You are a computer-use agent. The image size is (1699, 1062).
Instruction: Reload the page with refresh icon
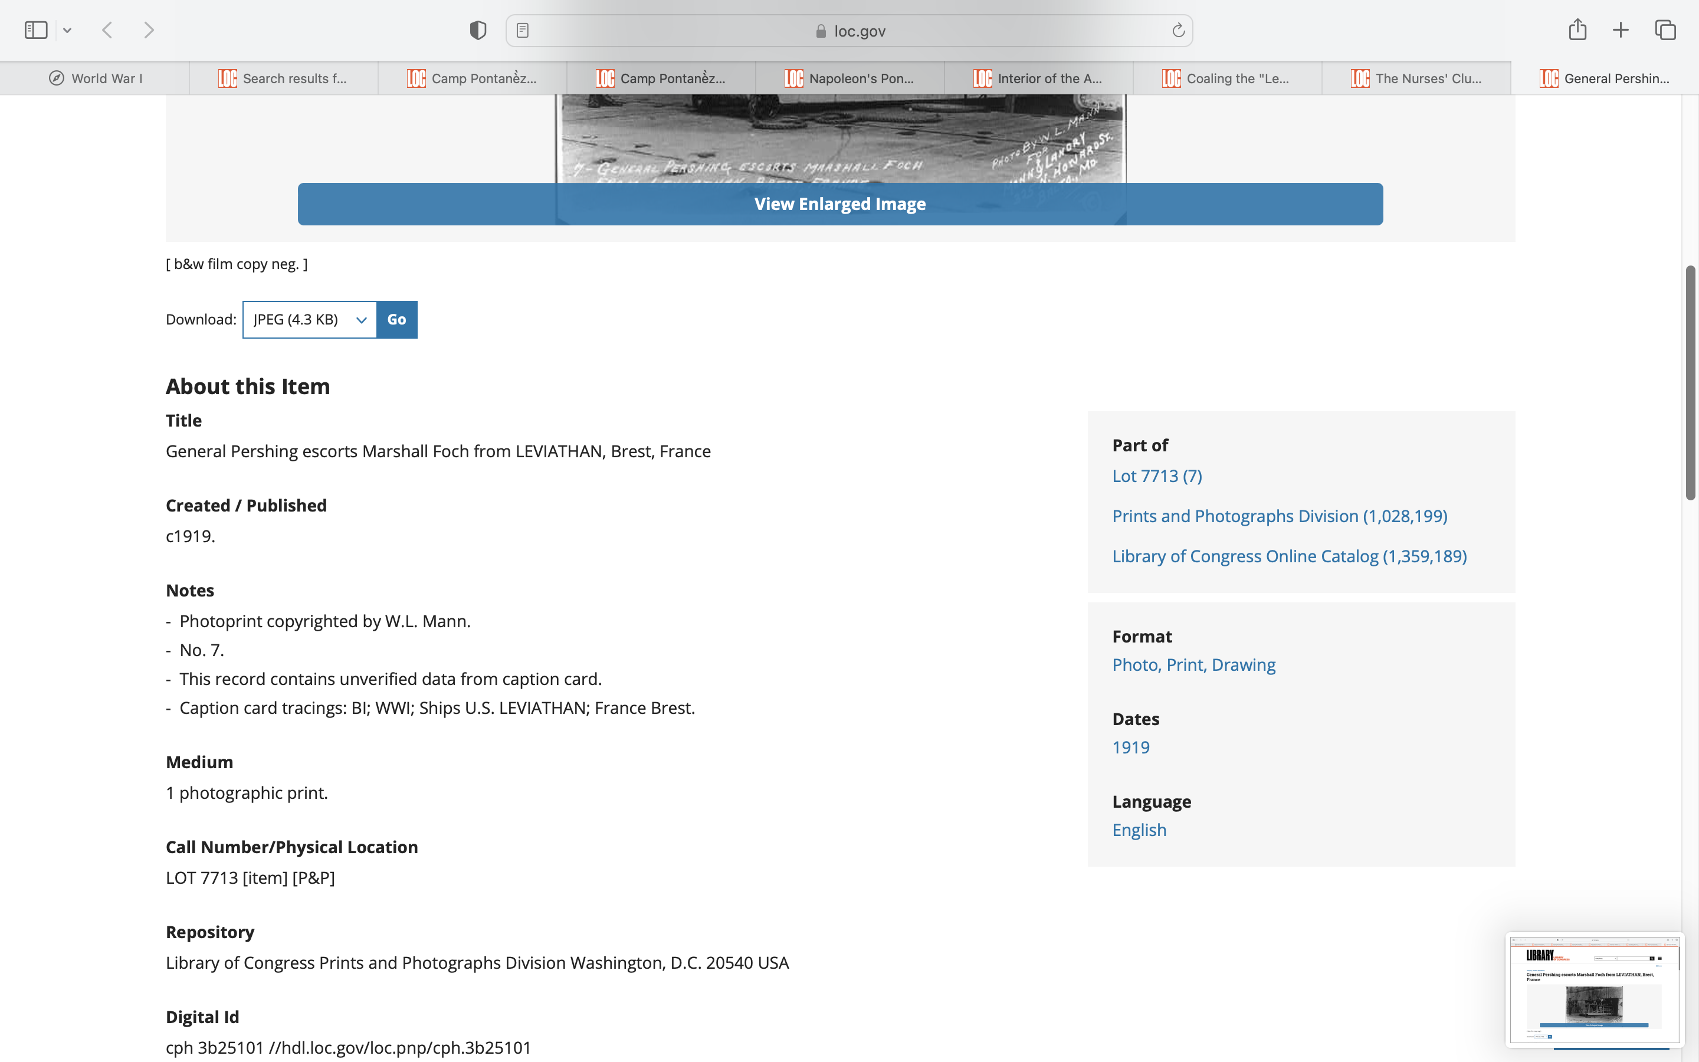click(1178, 30)
